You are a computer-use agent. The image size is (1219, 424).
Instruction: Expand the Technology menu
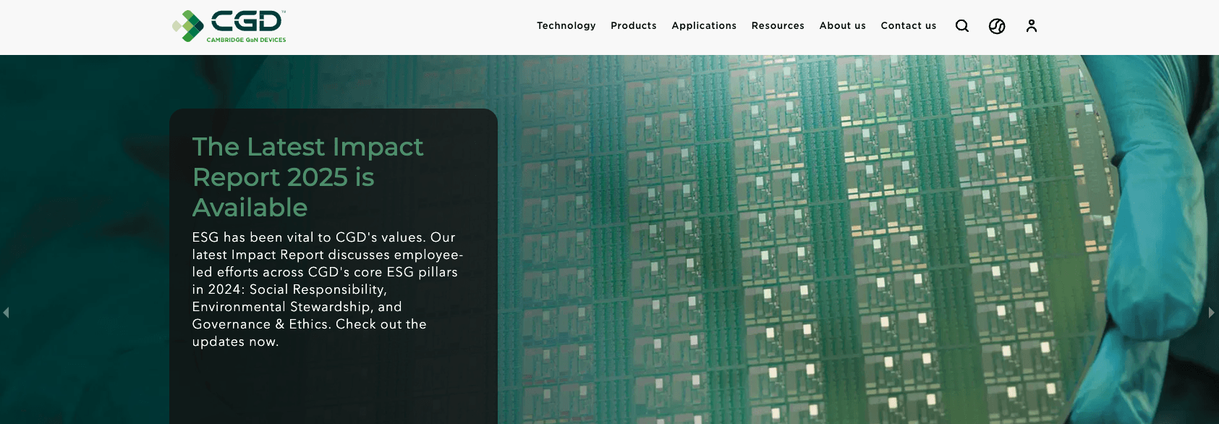[566, 26]
